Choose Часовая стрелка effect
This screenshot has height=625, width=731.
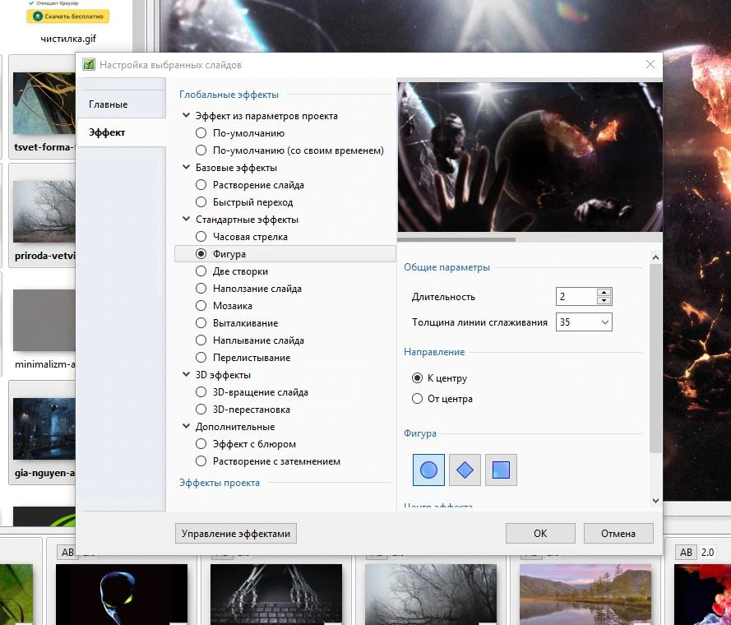(201, 237)
